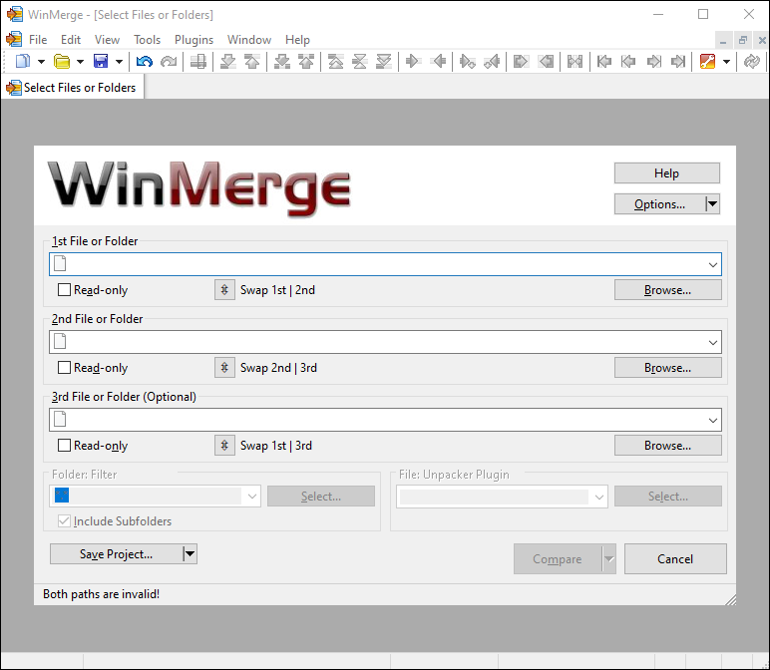Viewport: 770px width, 670px height.
Task: Click the Next Difference down-arrow icon
Action: (227, 62)
